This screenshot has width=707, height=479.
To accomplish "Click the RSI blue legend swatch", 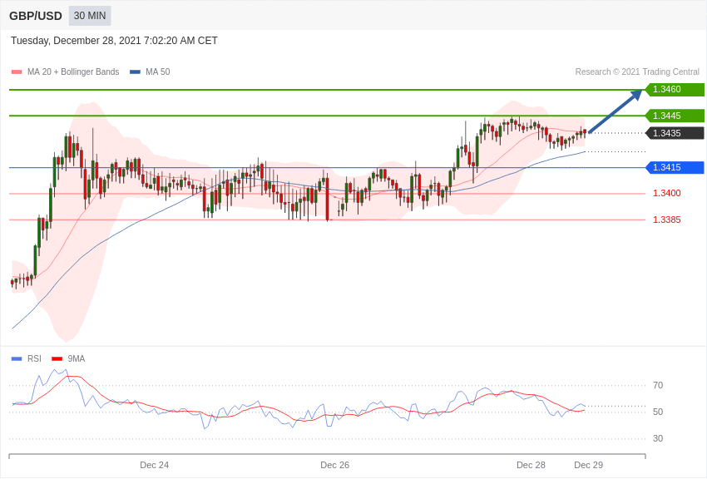I will click(x=17, y=359).
